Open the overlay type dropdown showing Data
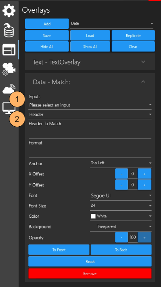Viewport: 161px width, 287px height. pyautogui.click(x=112, y=24)
